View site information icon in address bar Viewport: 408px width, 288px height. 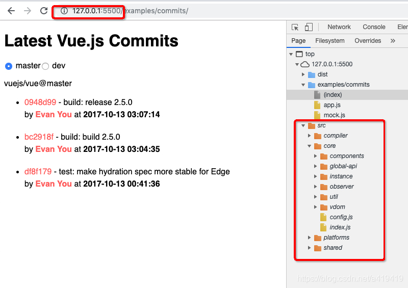[64, 11]
